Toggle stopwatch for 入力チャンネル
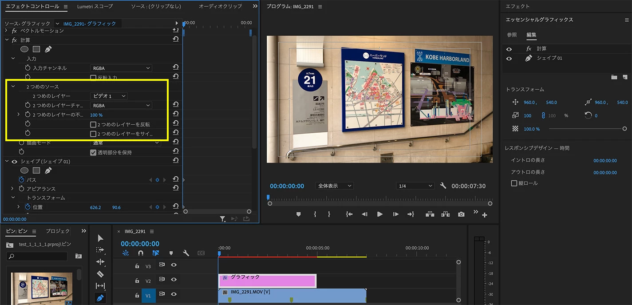 [x=28, y=68]
